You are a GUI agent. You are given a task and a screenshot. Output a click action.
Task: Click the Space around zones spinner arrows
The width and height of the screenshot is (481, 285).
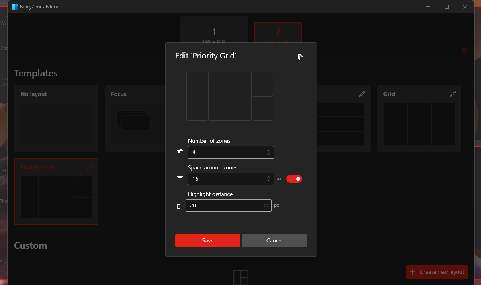point(268,179)
